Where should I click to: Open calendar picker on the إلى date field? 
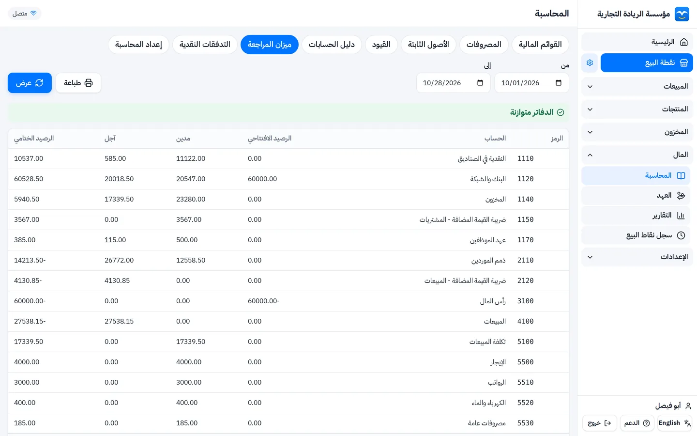(x=480, y=83)
